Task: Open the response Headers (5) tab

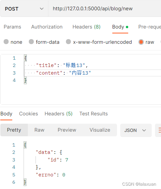Action: 59,114
